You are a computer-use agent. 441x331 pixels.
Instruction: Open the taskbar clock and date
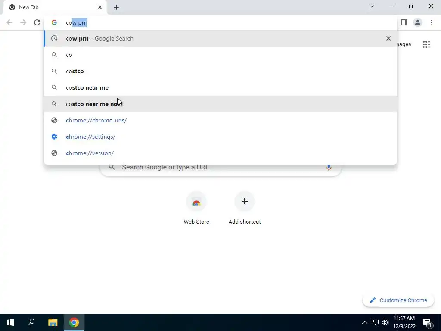pos(404,322)
